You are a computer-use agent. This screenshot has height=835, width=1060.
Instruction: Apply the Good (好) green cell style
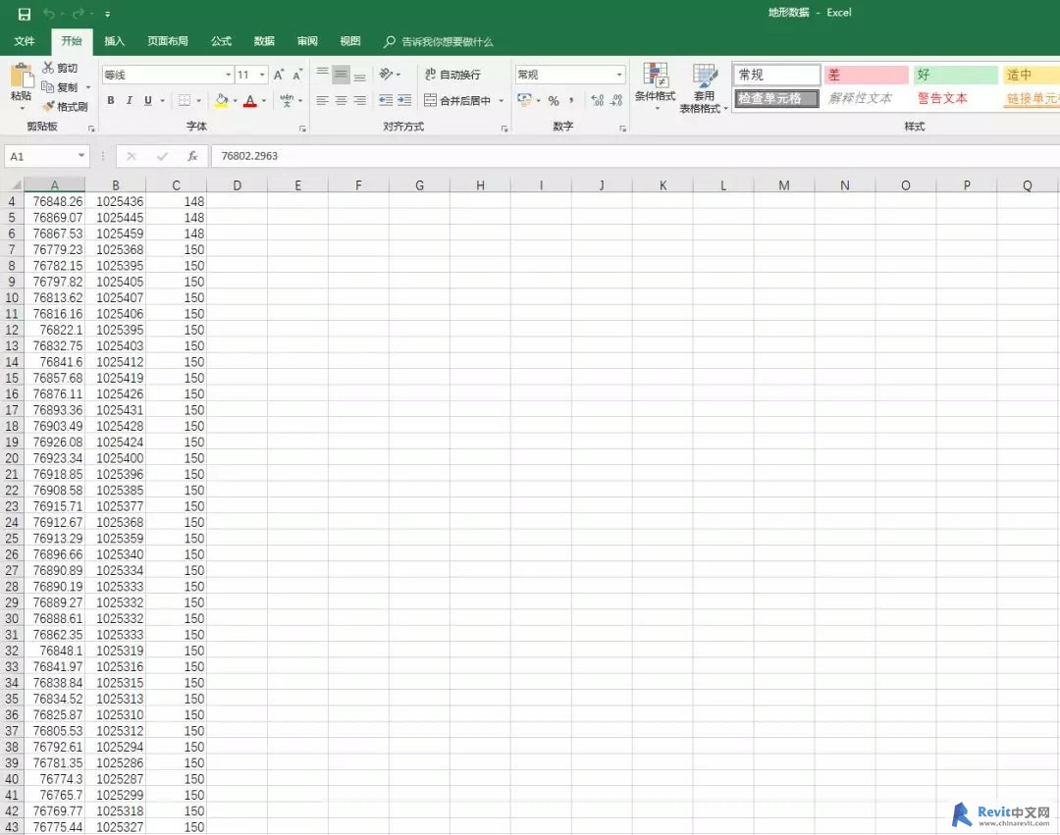[954, 75]
